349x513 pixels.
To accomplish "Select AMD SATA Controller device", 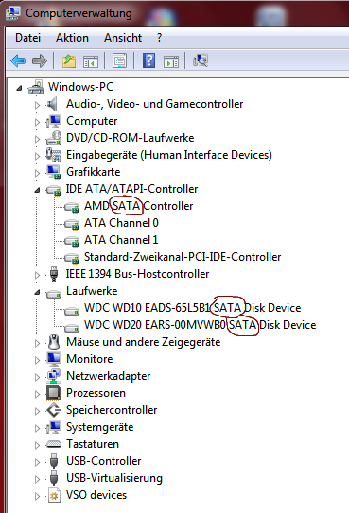I will [x=138, y=206].
